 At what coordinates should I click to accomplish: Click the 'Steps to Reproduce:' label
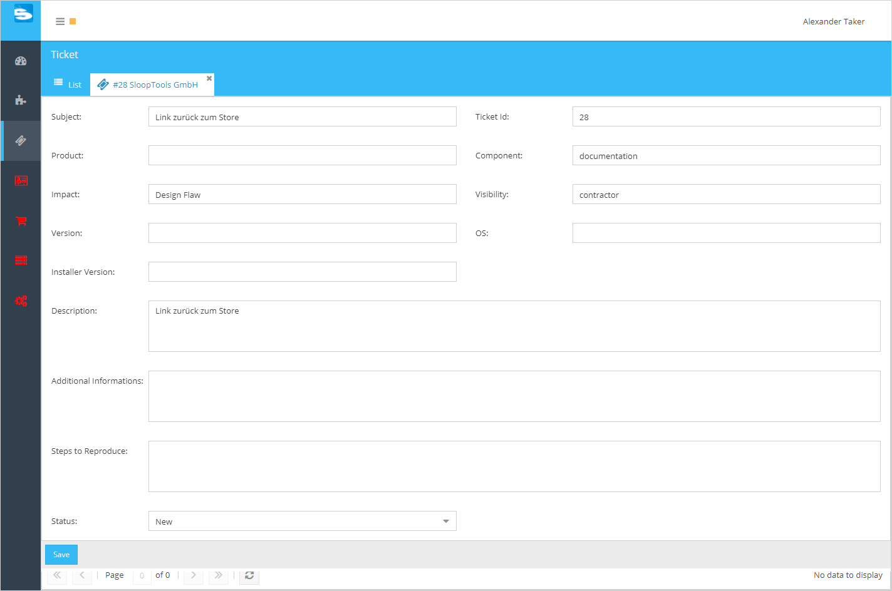[x=90, y=451]
